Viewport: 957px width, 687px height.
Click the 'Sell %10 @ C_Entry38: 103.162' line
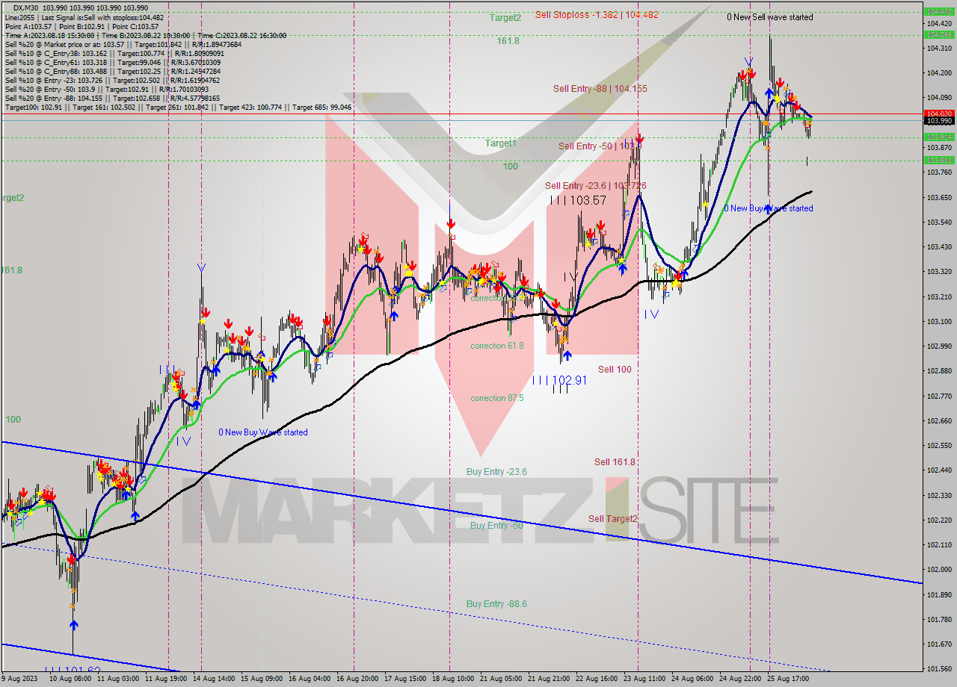coord(114,54)
